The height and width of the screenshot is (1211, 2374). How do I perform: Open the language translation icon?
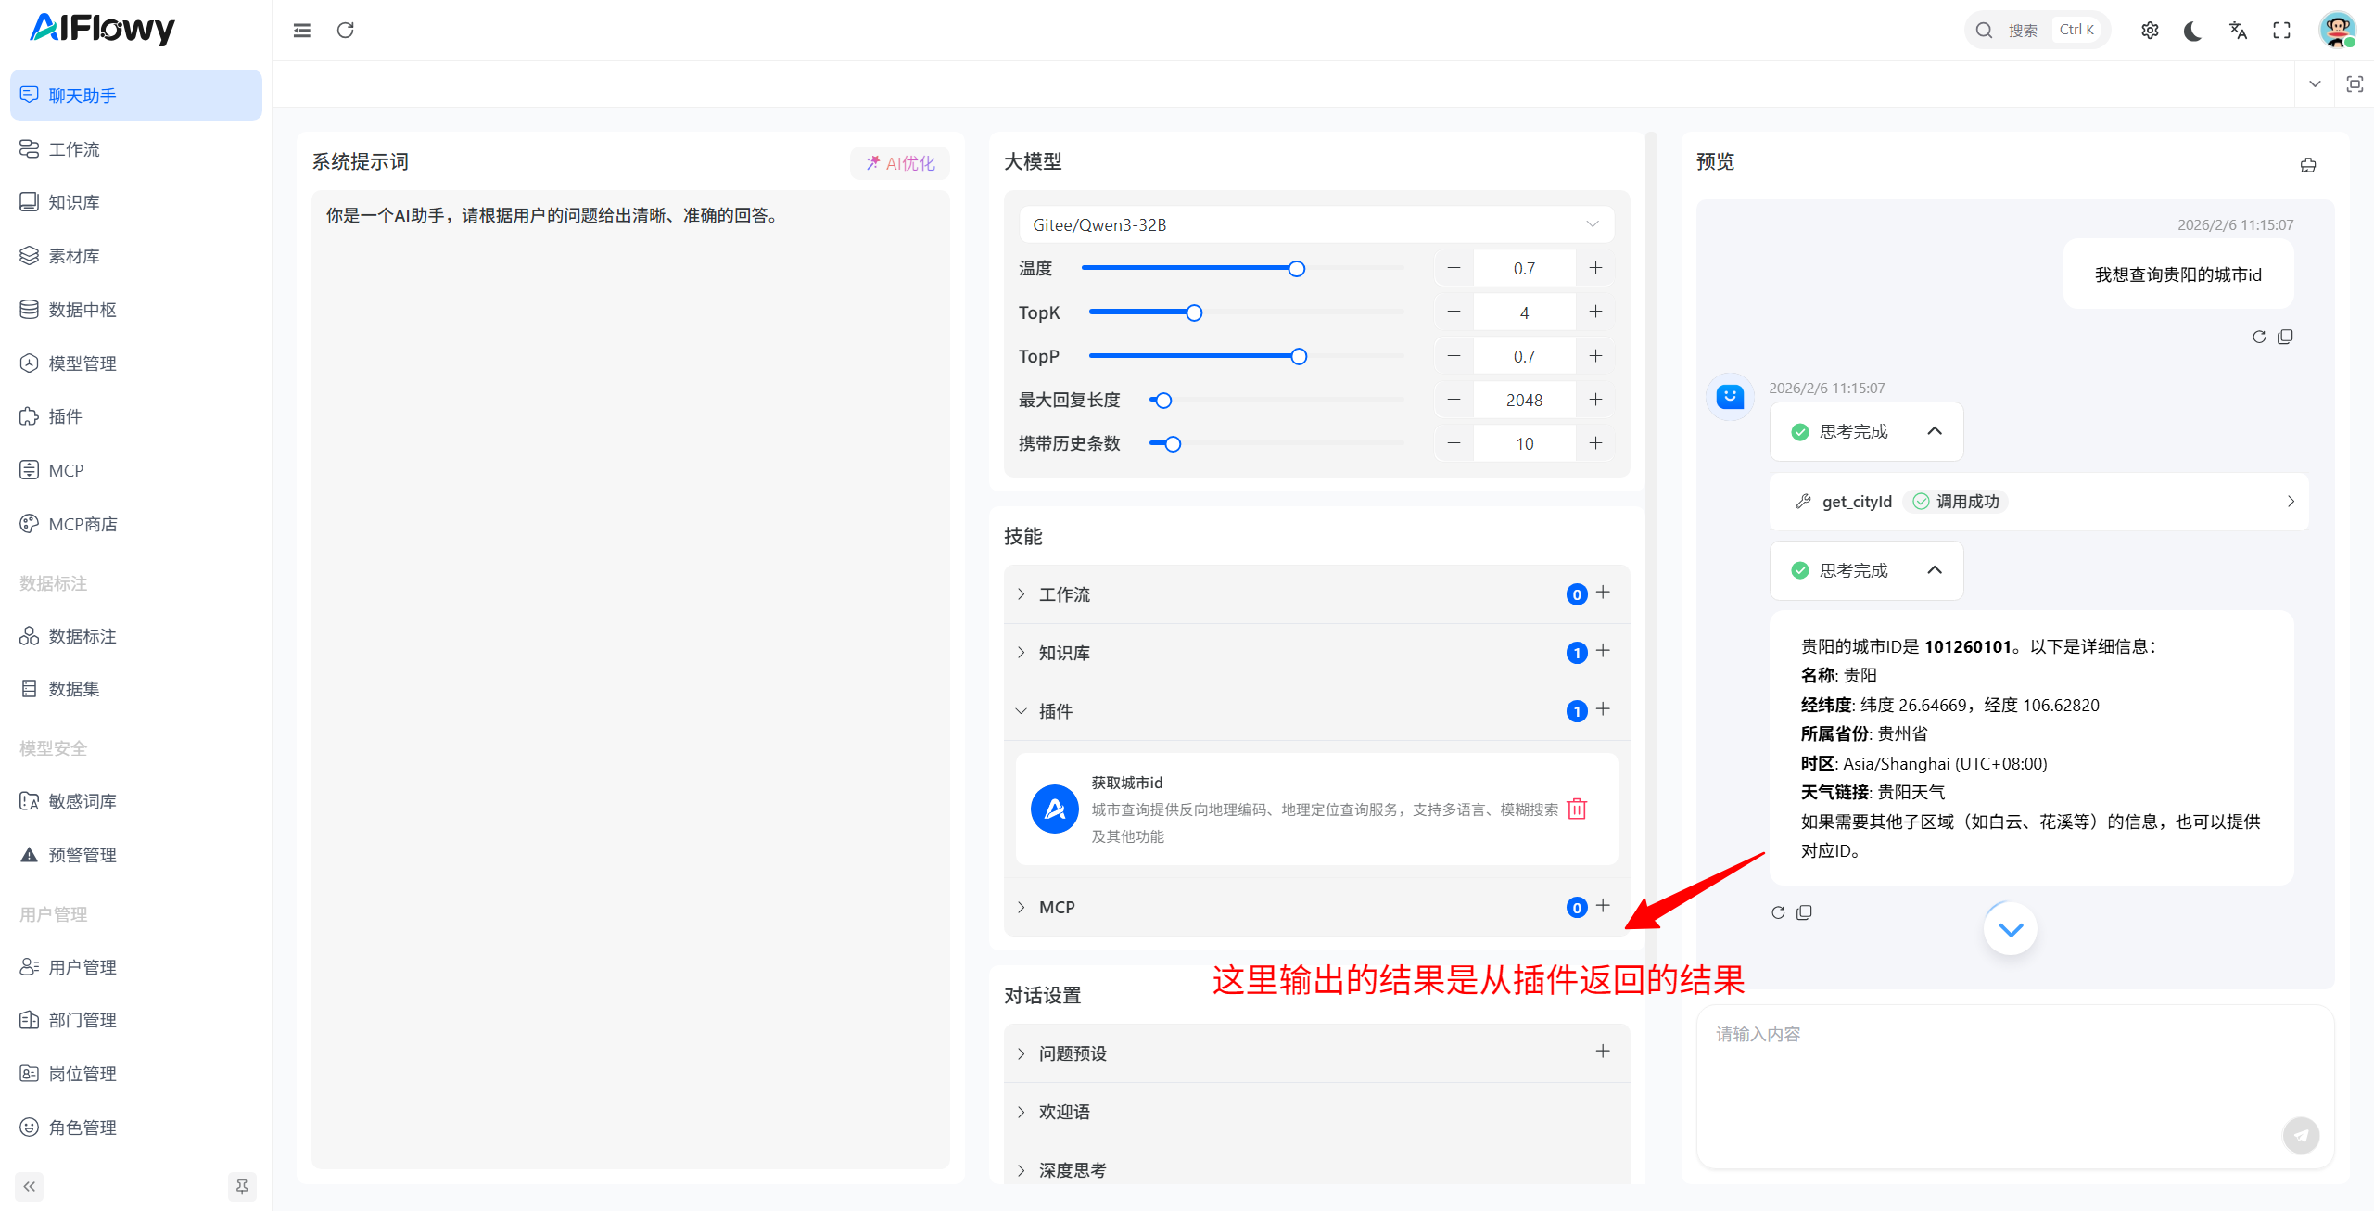click(2237, 31)
